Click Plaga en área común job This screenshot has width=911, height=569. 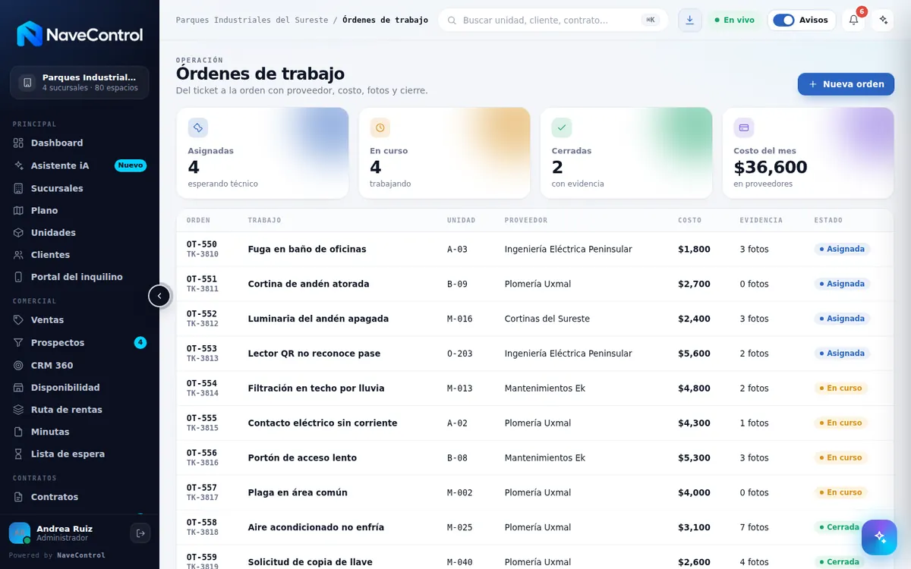[298, 492]
